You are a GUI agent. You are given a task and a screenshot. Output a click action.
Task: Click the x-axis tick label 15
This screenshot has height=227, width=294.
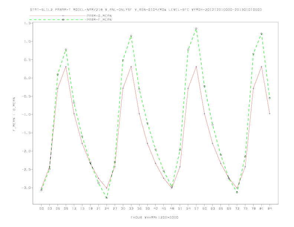pos(82,208)
